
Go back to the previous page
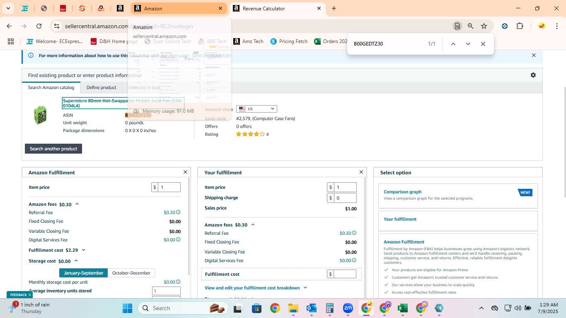coord(9,26)
